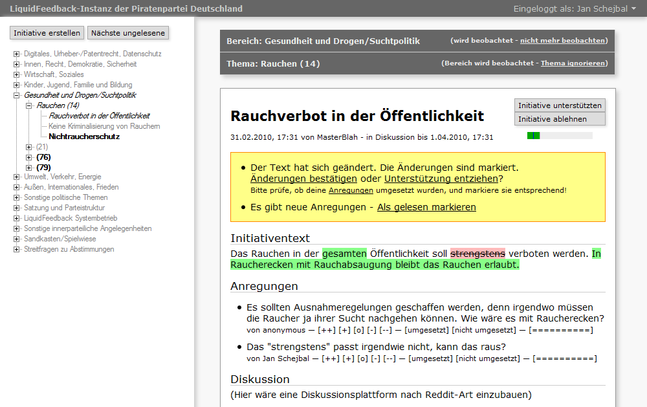Collapse the Rauchen (14) topic node
The image size is (647, 407).
pyautogui.click(x=29, y=105)
